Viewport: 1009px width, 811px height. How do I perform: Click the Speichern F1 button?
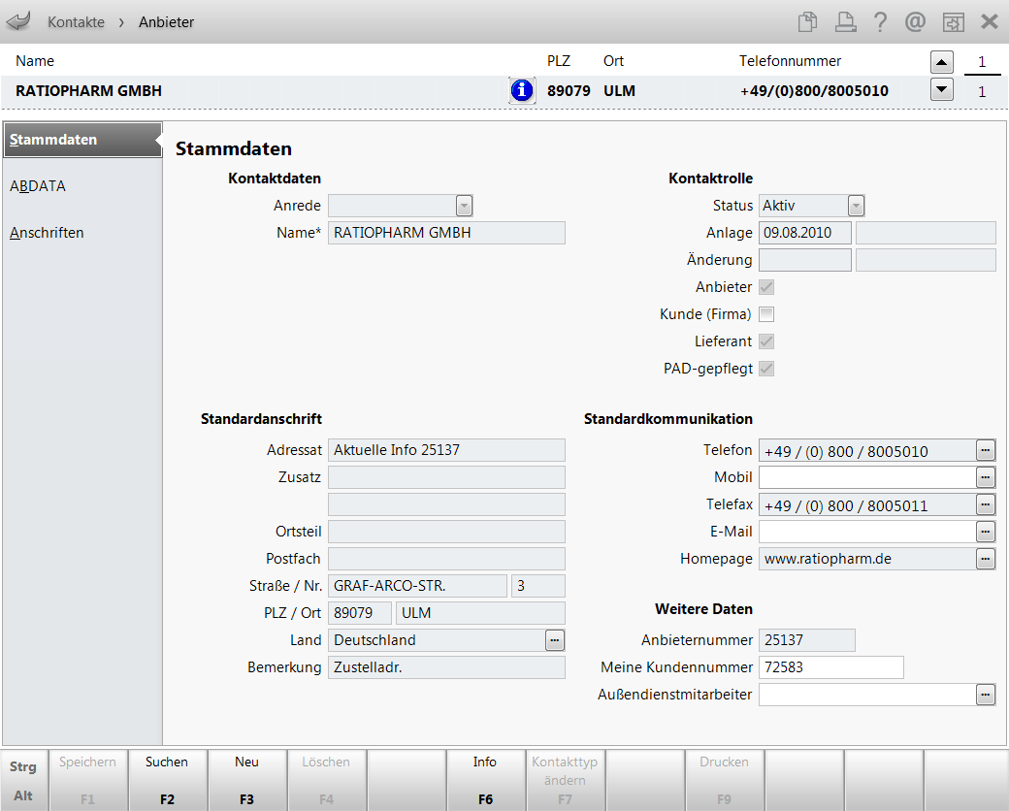(87, 780)
